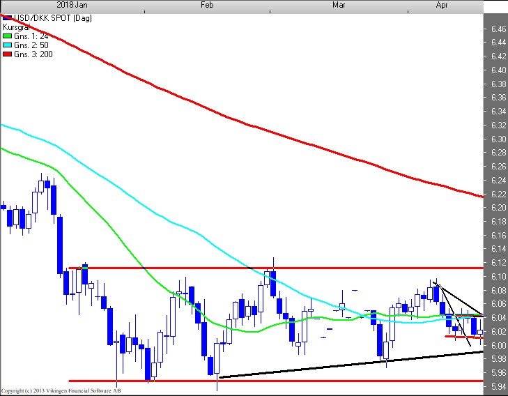Image resolution: width=508 pixels, height=396 pixels.
Task: Select the 'Gns. 2: 50' legend entry
Action: pyautogui.click(x=31, y=45)
